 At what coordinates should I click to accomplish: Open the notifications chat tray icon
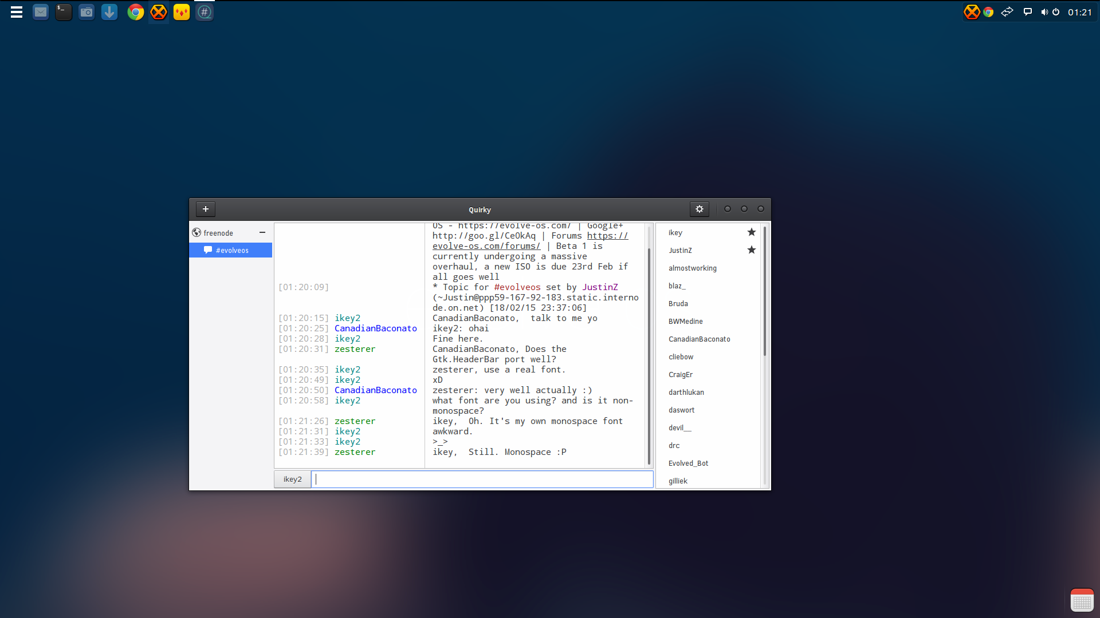pyautogui.click(x=1028, y=12)
